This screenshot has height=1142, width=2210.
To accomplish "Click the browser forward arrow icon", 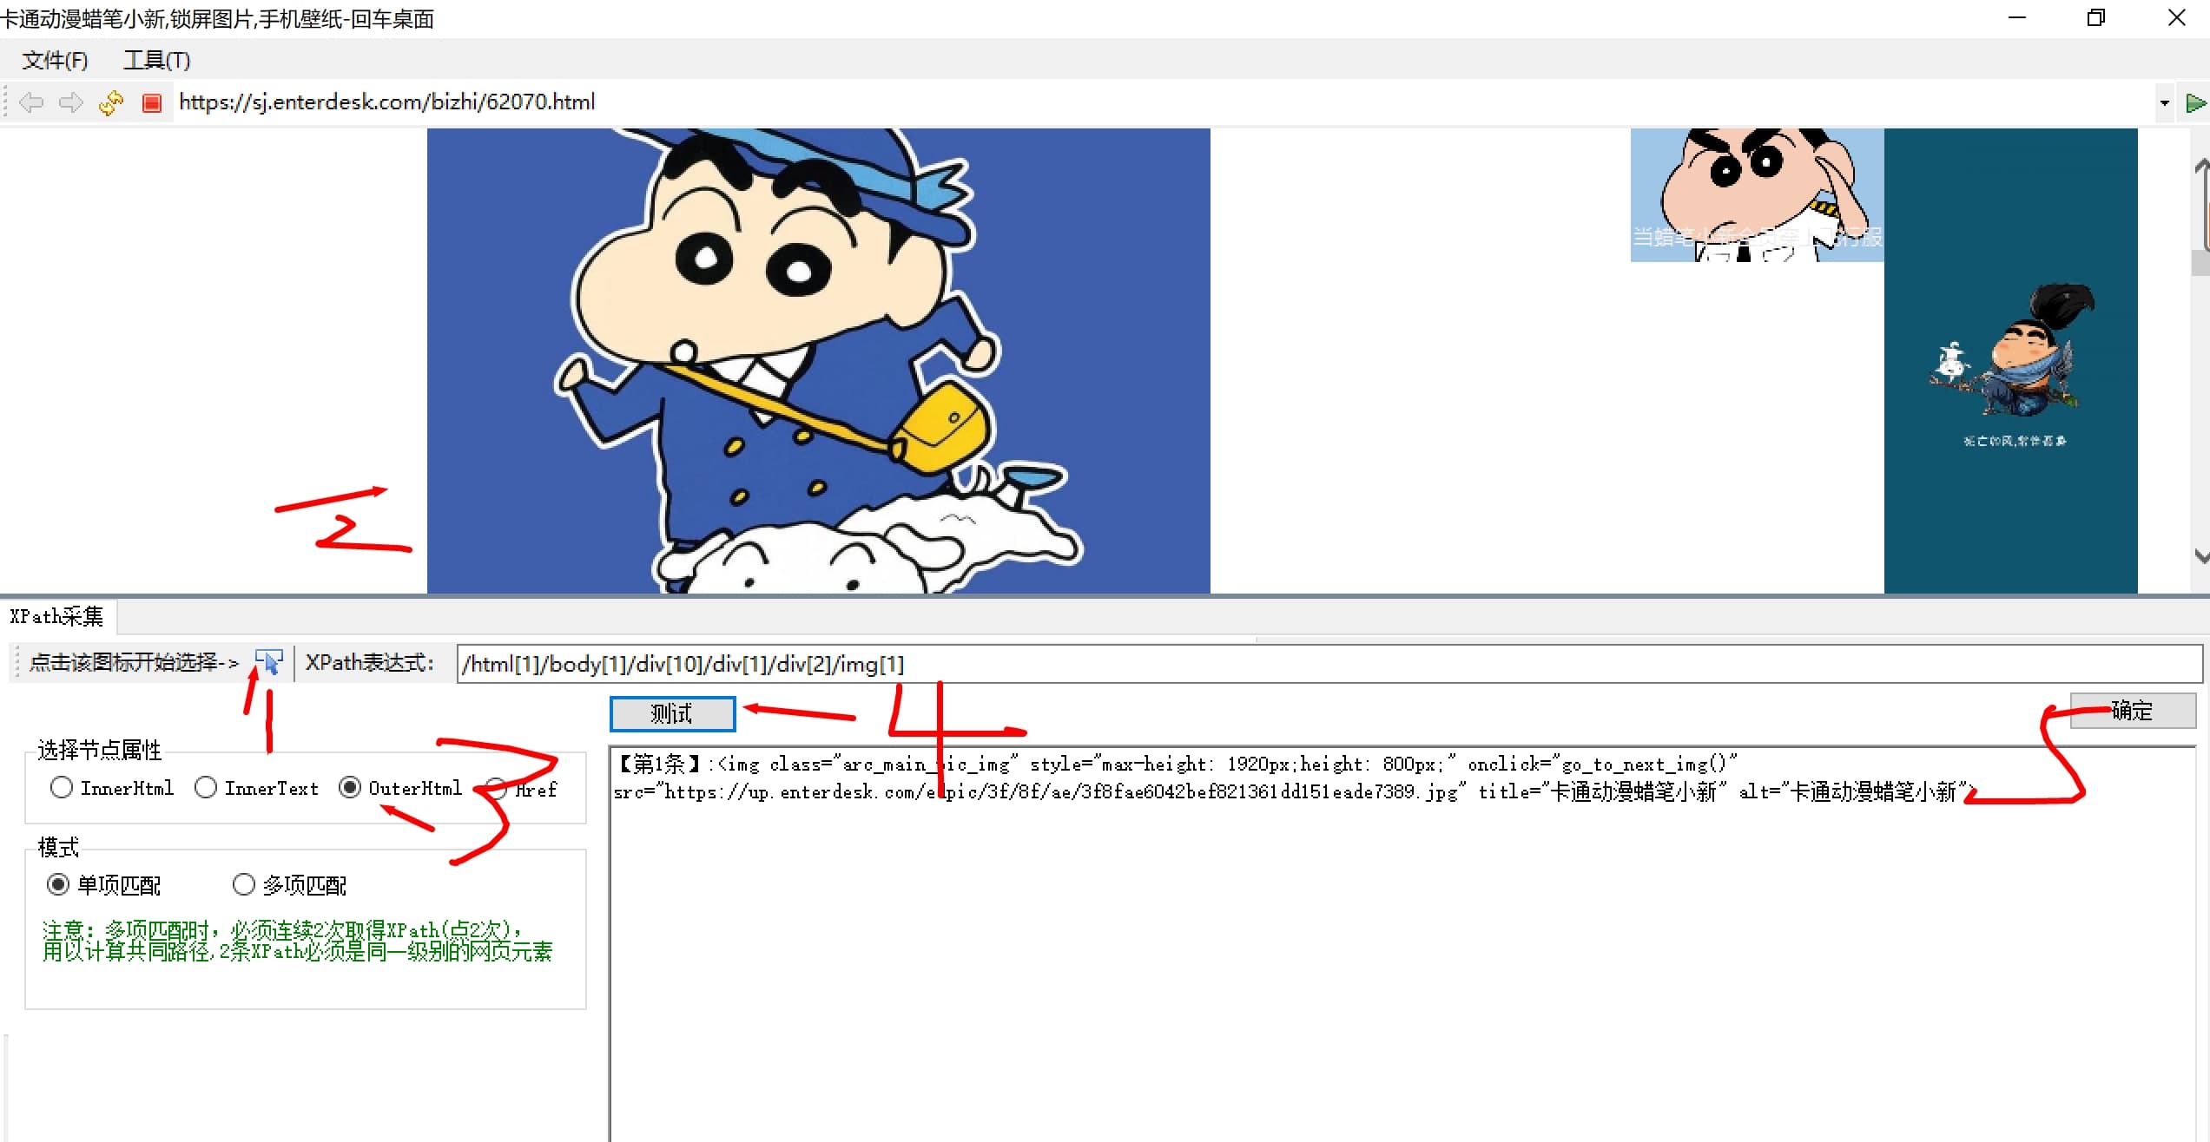I will point(70,102).
